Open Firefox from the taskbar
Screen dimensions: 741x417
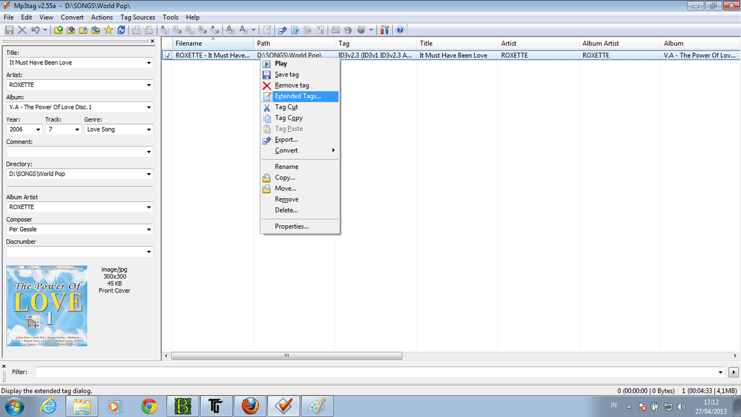251,407
